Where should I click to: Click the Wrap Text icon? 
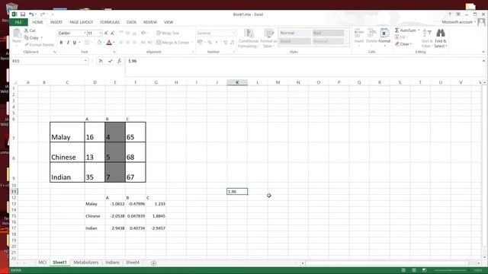point(159,33)
